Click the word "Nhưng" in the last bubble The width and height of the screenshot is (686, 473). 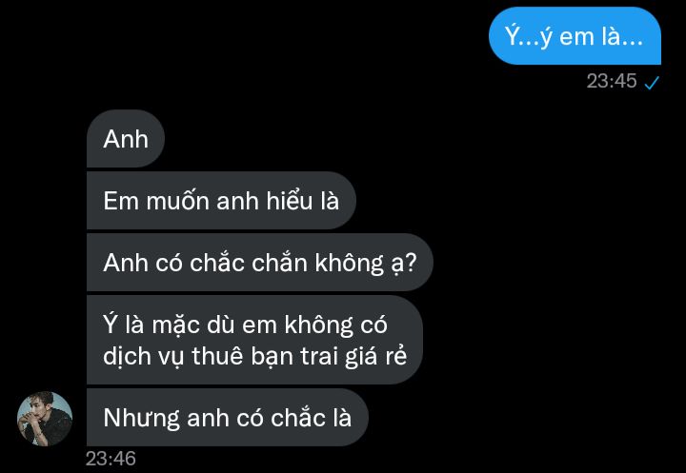(x=141, y=419)
